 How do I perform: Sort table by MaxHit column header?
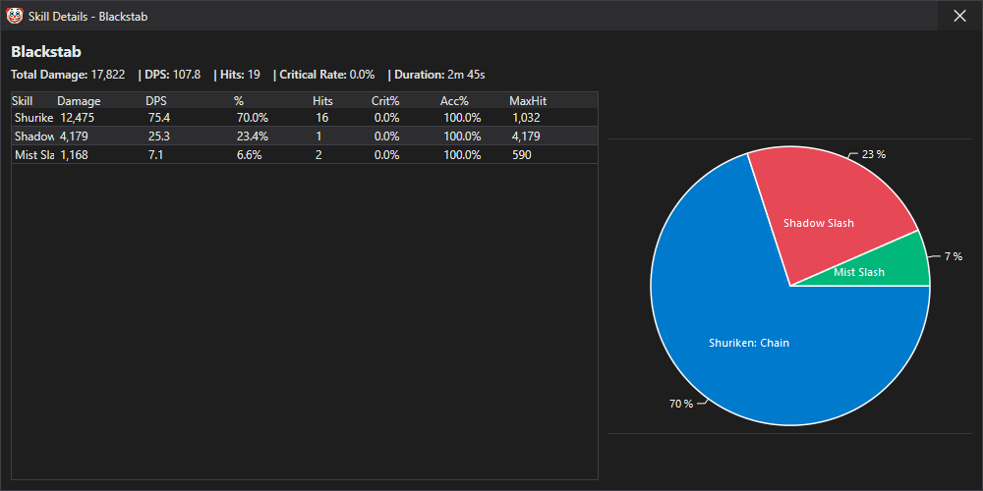pos(528,101)
